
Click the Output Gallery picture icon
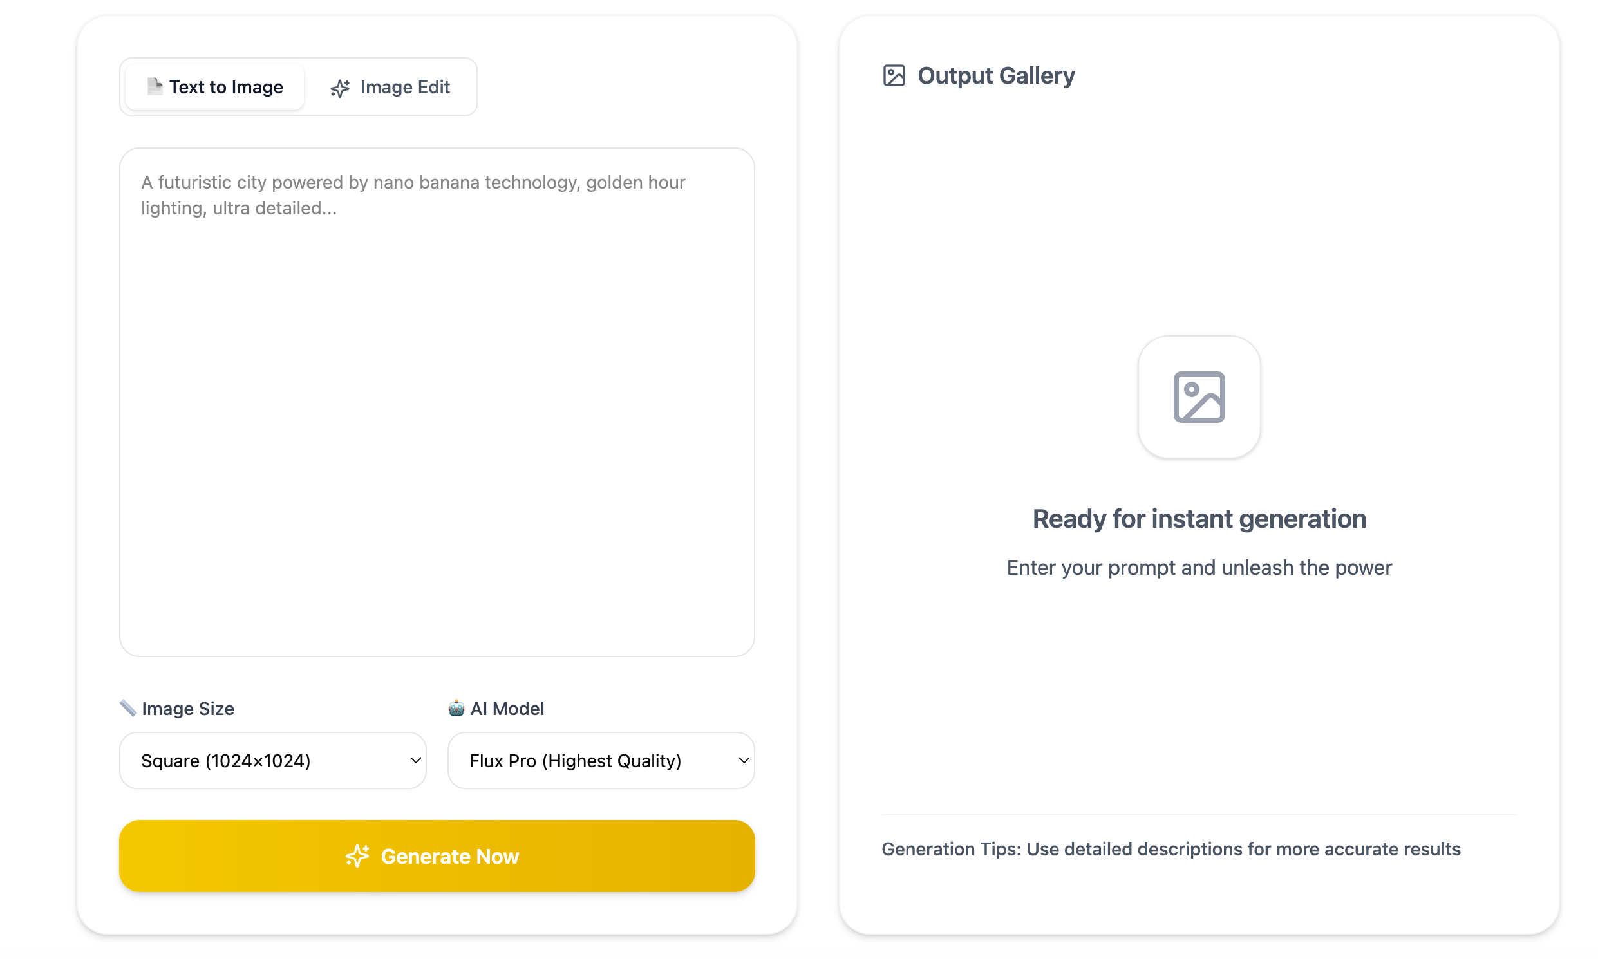(894, 75)
